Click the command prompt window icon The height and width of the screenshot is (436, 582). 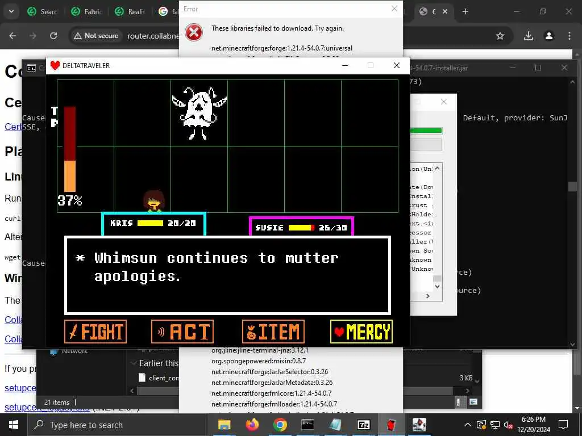coord(31,68)
